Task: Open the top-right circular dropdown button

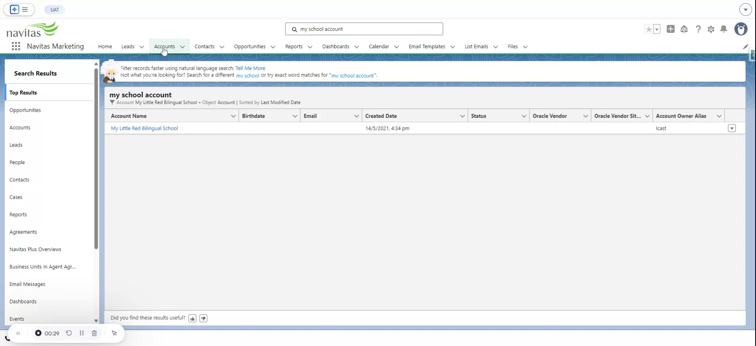Action: (x=745, y=9)
